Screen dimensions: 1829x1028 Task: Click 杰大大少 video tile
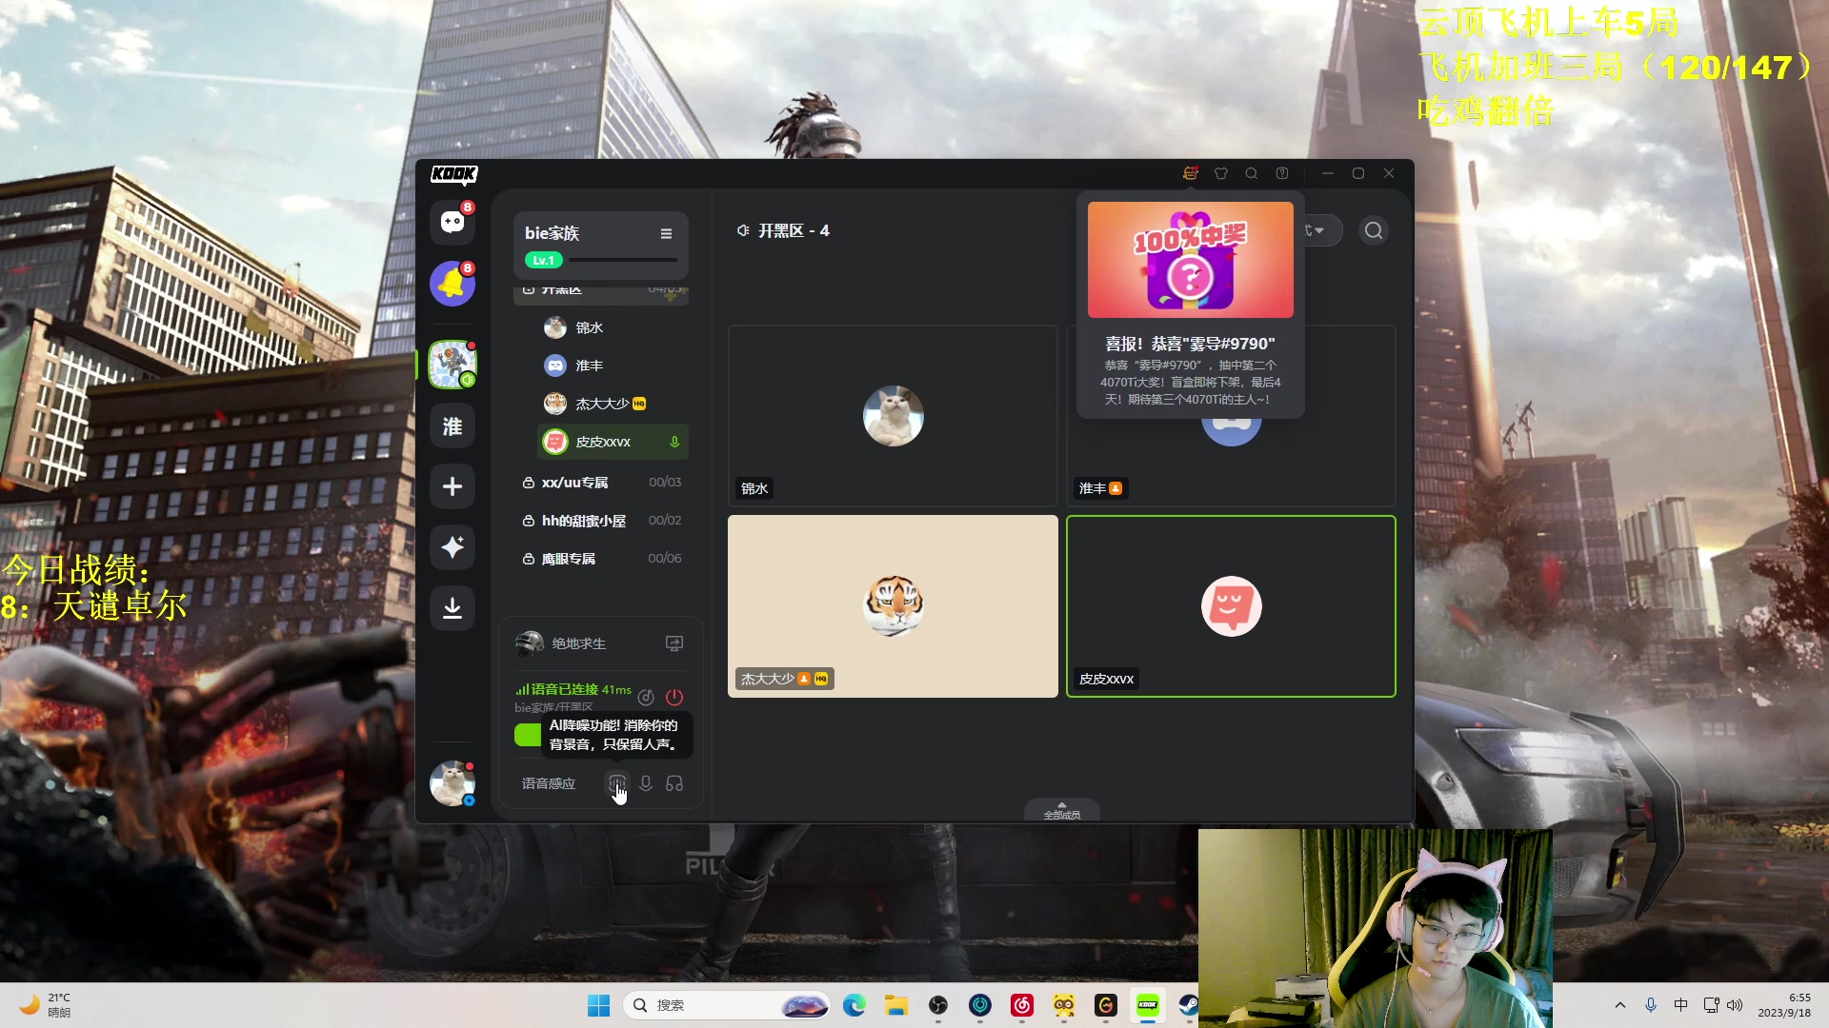point(893,605)
